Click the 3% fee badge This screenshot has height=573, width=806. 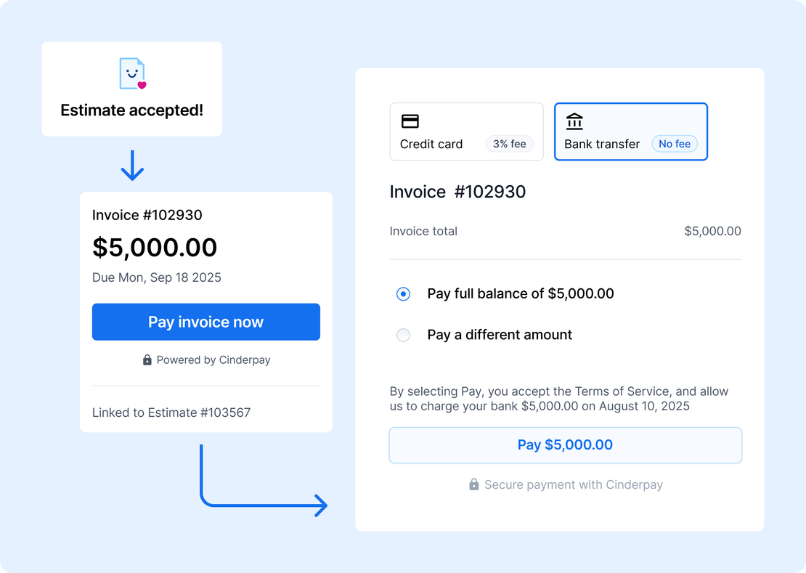(509, 144)
